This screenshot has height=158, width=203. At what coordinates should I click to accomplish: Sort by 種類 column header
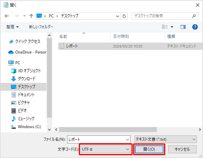tap(171, 37)
